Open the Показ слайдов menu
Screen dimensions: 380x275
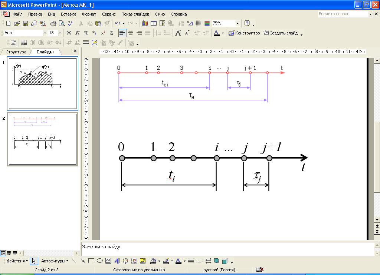[135, 14]
